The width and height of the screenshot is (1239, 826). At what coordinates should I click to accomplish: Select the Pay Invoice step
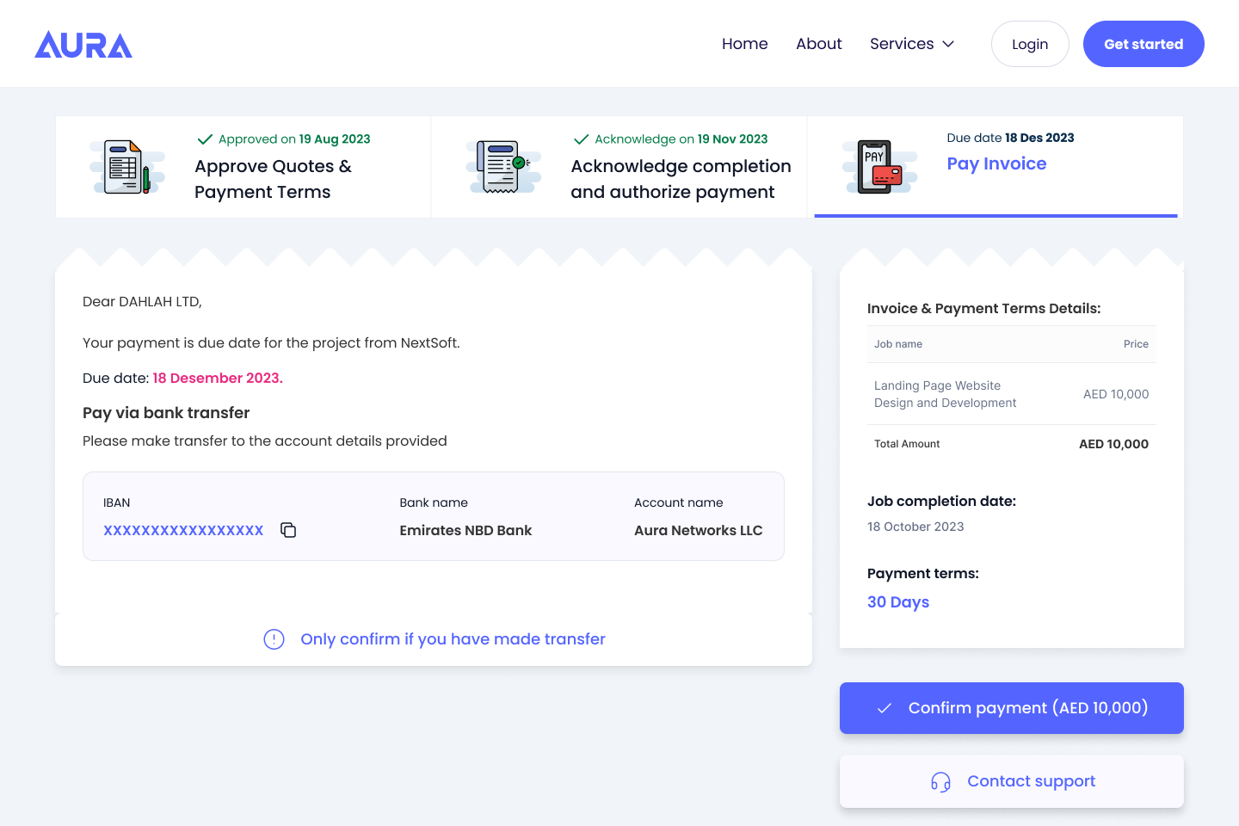point(996,163)
